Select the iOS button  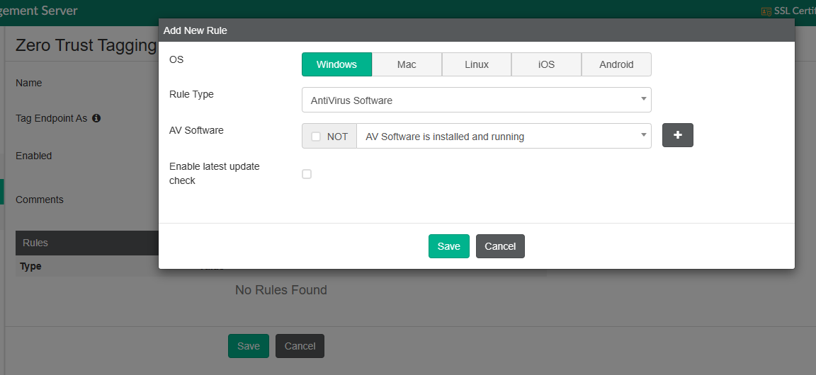coord(546,64)
